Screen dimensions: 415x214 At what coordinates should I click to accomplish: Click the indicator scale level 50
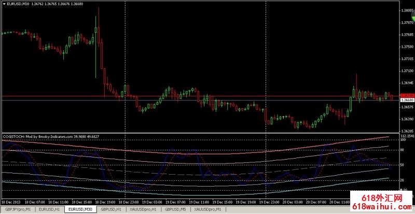403,165
